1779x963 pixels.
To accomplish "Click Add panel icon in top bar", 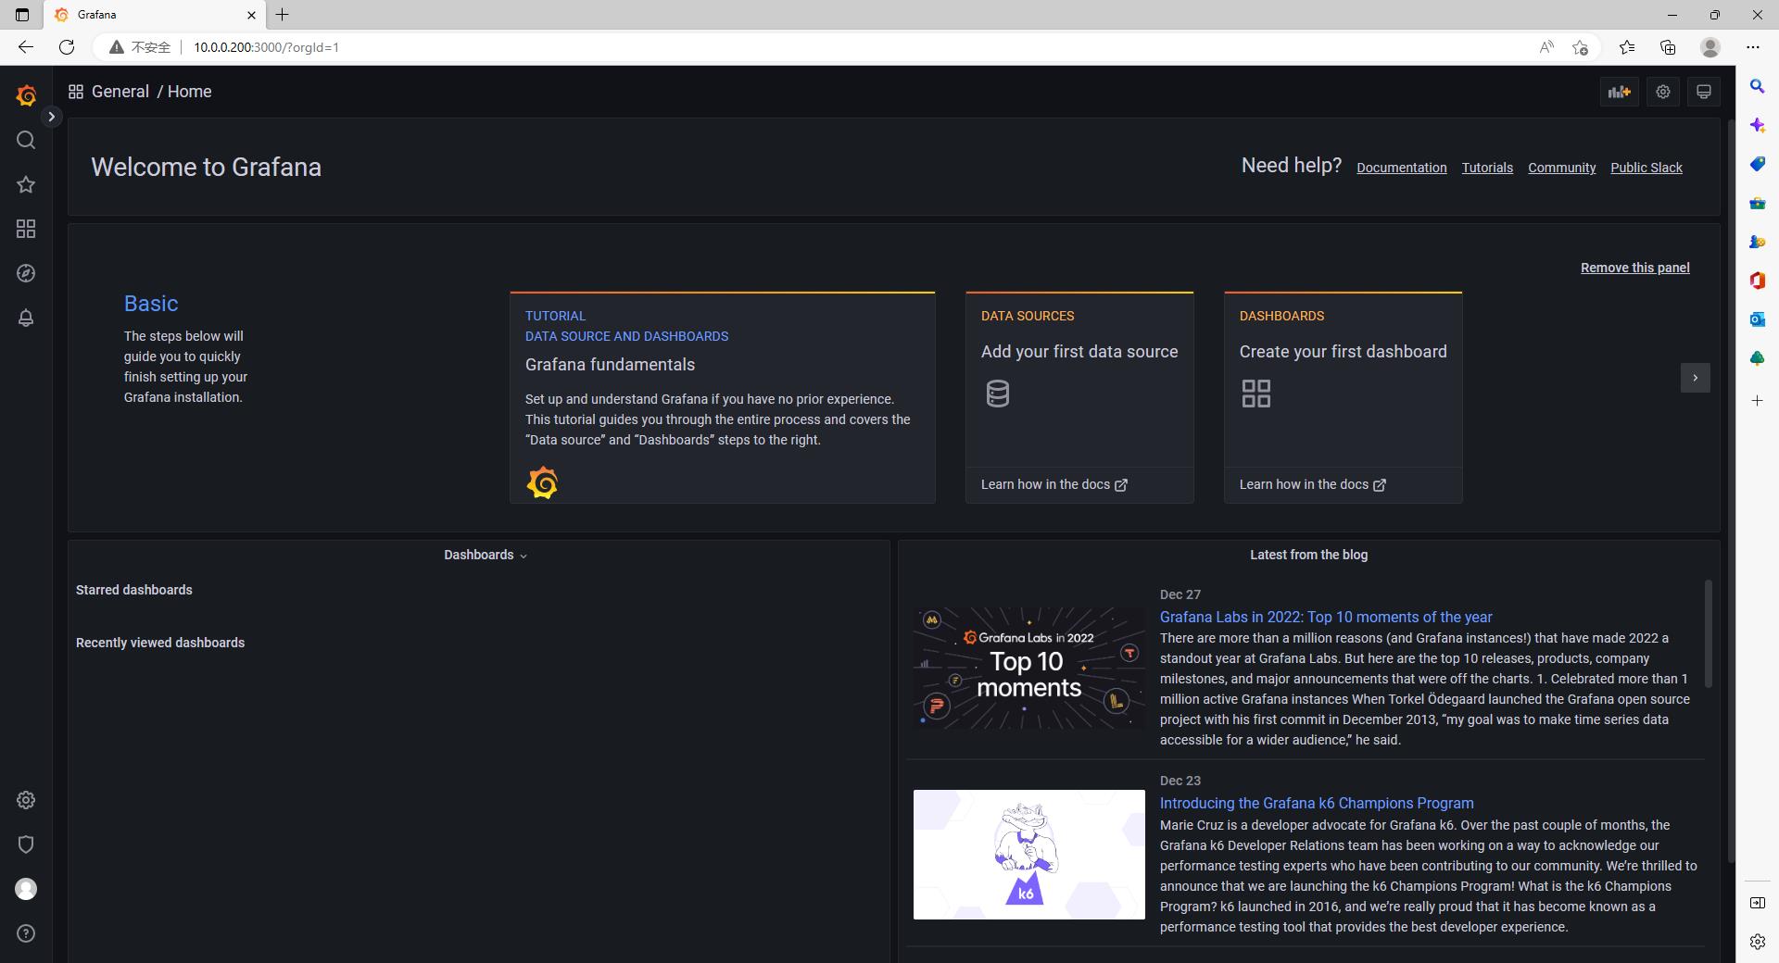I will coord(1619,92).
